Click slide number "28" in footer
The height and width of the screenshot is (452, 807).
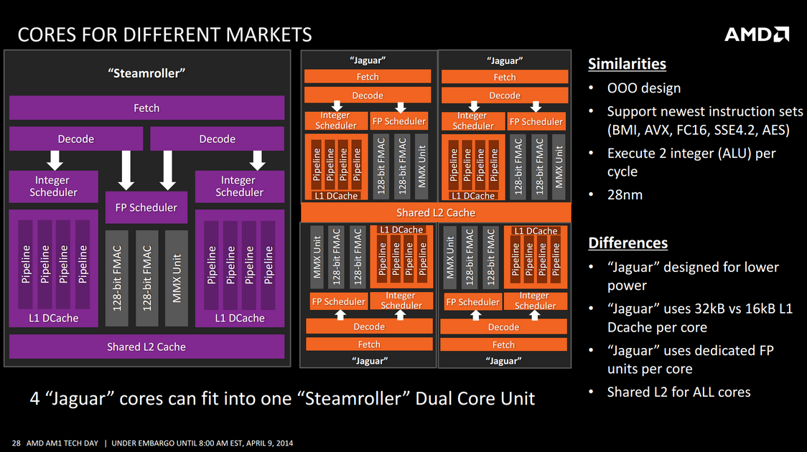16,443
